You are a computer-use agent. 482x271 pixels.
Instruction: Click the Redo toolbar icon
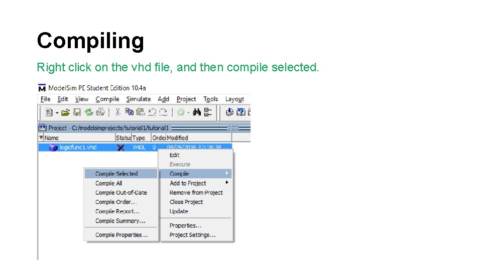[x=163, y=112]
